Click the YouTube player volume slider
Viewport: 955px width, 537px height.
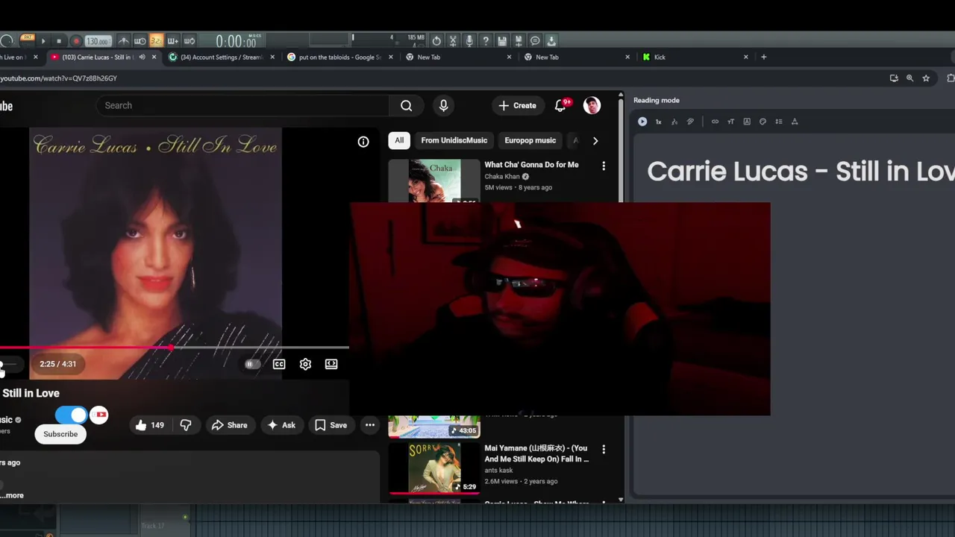click(x=9, y=364)
